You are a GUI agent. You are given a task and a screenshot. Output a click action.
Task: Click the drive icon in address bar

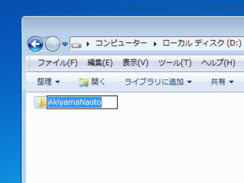(76, 45)
